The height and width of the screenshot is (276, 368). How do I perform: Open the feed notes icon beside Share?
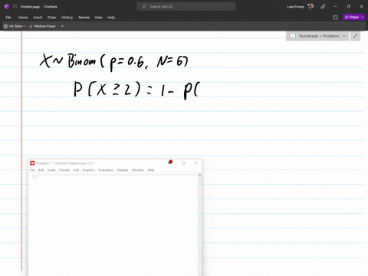pos(336,18)
